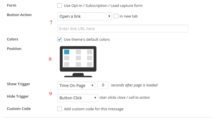This screenshot has width=212, height=118.
Task: Uncheck Use theme's default colors
Action: pos(60,39)
